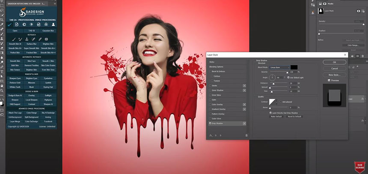368x174 pixels.
Task: Open the Blend Mode dropdown showing Linear Burn
Action: [x=279, y=67]
